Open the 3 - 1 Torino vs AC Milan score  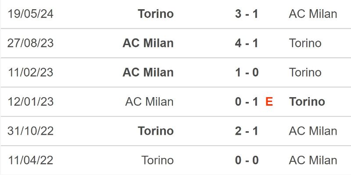247,14
